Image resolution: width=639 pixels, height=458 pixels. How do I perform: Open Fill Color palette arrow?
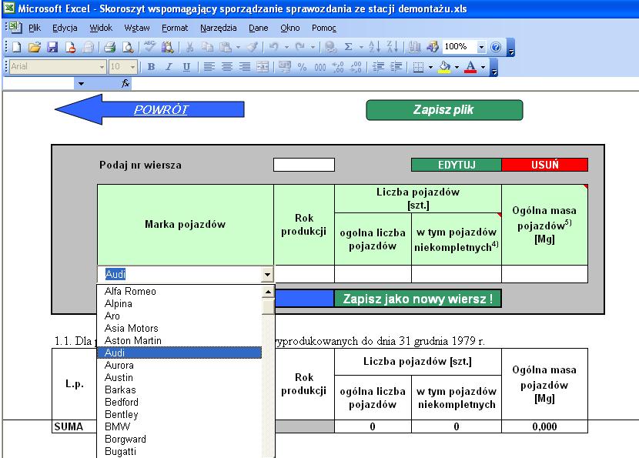pyautogui.click(x=457, y=67)
